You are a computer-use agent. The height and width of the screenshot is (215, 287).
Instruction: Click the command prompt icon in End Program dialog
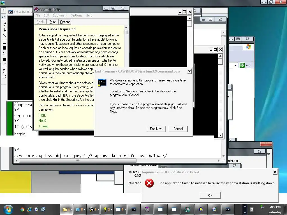(x=102, y=83)
